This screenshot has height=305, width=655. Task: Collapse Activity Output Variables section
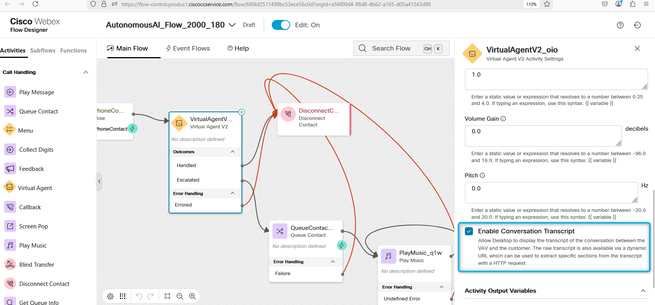coord(643,291)
